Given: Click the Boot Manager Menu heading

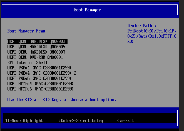Looking at the screenshot, I should (26, 31).
